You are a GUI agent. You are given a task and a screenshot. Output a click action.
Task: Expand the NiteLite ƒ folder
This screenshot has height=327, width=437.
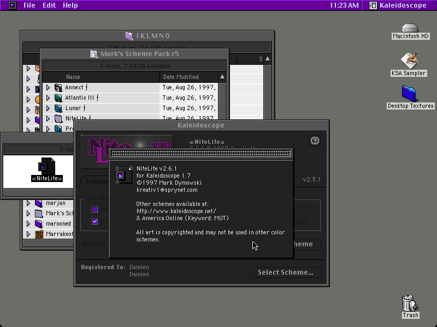(x=48, y=118)
